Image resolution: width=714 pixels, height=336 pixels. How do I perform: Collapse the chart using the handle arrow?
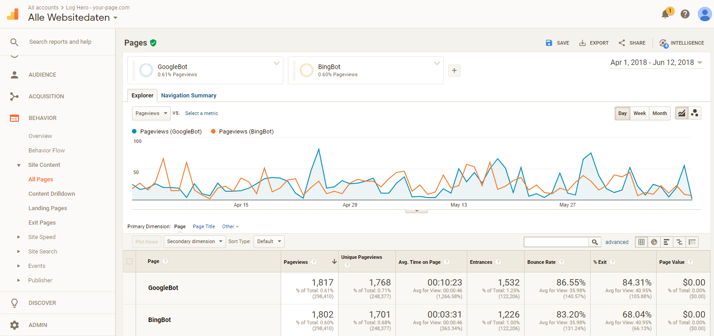tap(417, 211)
